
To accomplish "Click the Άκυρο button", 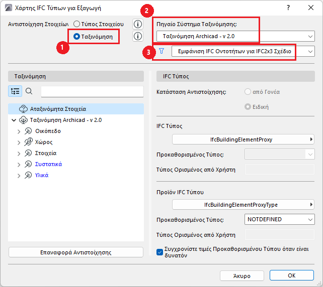I will 242,275.
